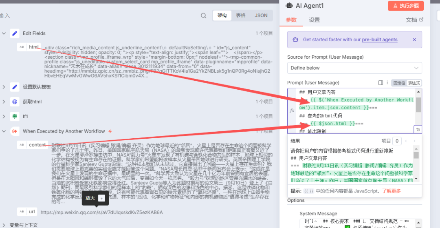440x228 pixels.
Task: Go to next result item arrow
Action: click(414, 141)
